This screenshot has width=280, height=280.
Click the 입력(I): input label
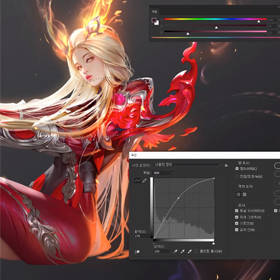[159, 246]
